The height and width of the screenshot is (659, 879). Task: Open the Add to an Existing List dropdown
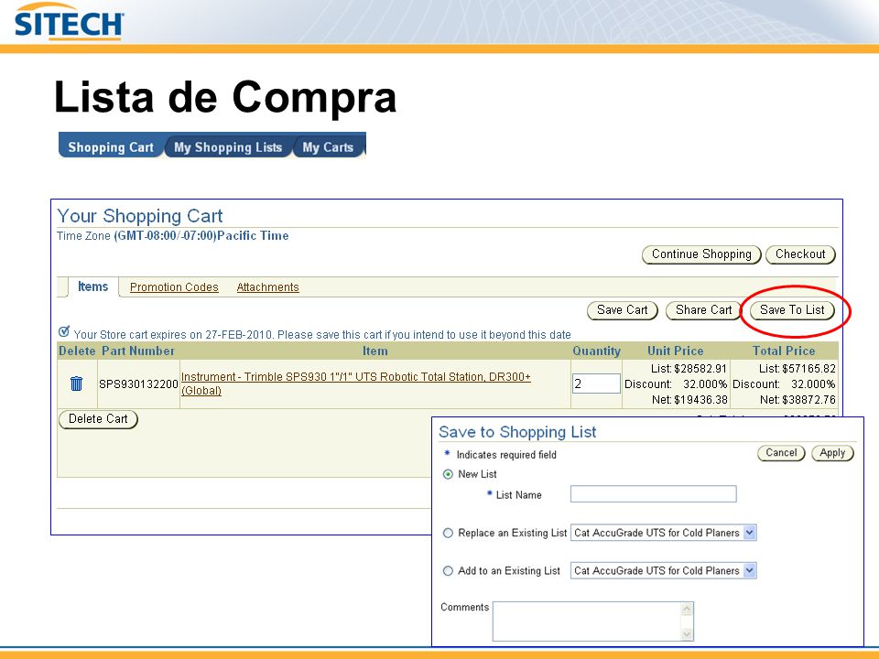(750, 570)
